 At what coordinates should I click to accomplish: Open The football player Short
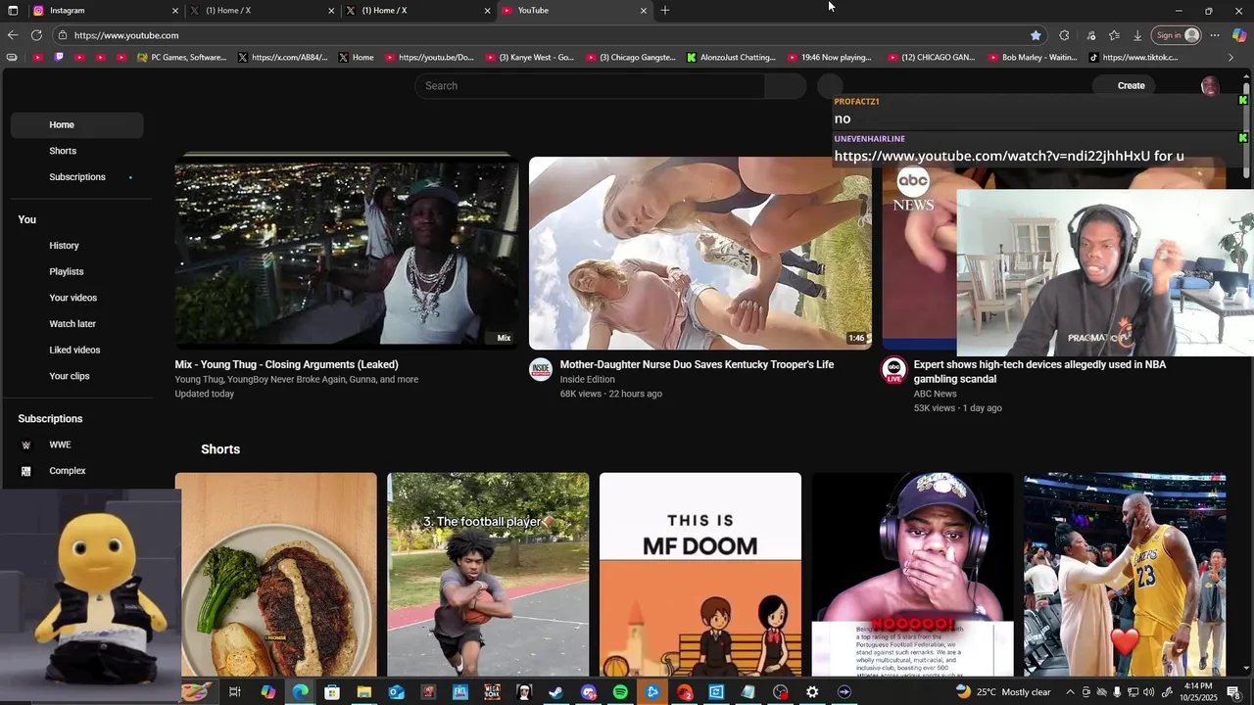tap(488, 575)
